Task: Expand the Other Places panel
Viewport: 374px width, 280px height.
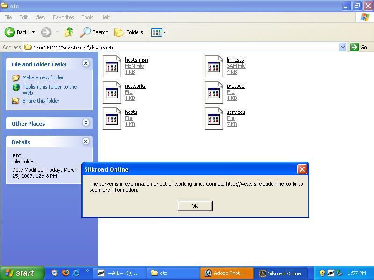Action: tap(86, 122)
